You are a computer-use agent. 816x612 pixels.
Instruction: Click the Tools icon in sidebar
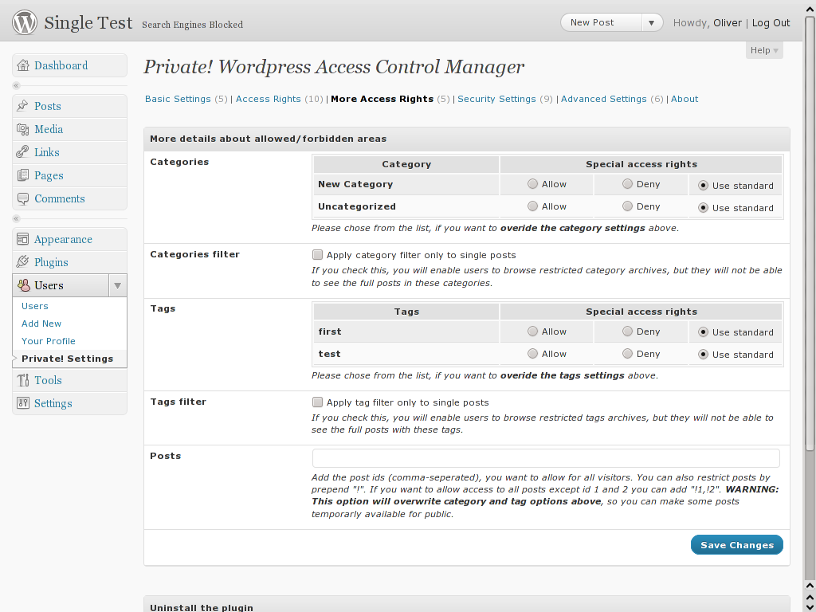click(x=23, y=380)
